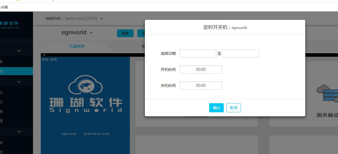Click the yellow favicon in the browser tab
Image resolution: width=338 pixels, height=154 pixels.
click(x=18, y=1)
